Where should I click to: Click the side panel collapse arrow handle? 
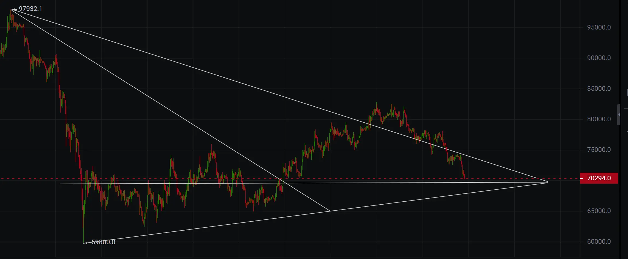tap(619, 115)
